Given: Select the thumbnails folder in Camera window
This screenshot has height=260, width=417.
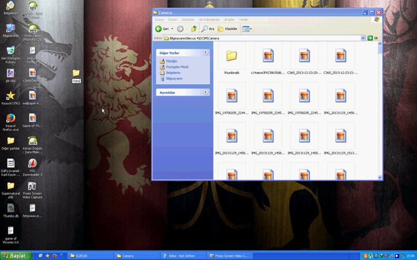Looking at the screenshot, I should point(232,58).
